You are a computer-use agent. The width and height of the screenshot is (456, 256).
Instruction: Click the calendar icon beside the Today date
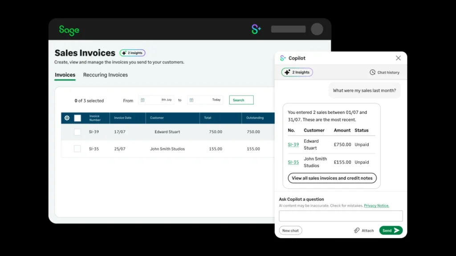[191, 100]
